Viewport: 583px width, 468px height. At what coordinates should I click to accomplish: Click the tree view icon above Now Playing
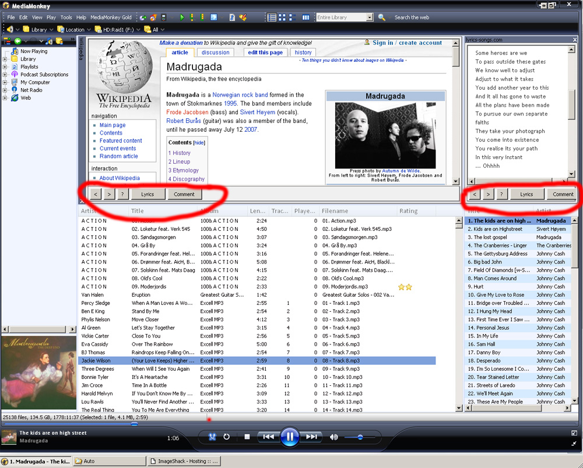point(7,41)
